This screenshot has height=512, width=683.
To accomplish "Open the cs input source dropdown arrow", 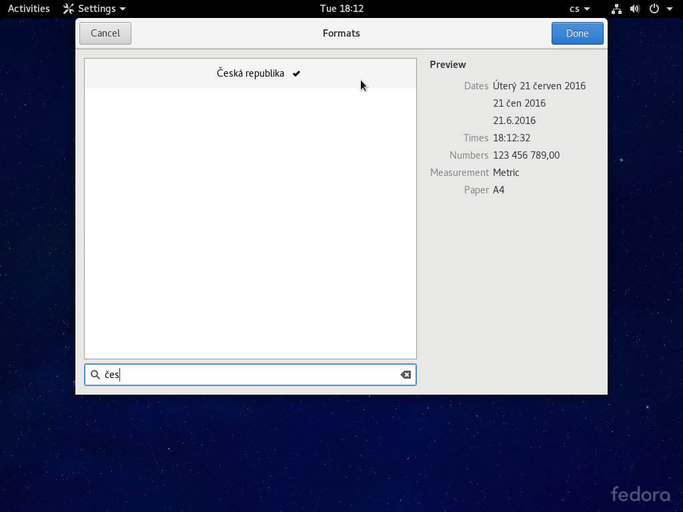I will (x=587, y=9).
